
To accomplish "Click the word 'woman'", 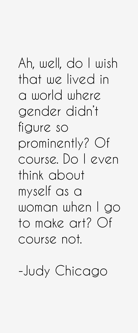I will click(x=38, y=208).
